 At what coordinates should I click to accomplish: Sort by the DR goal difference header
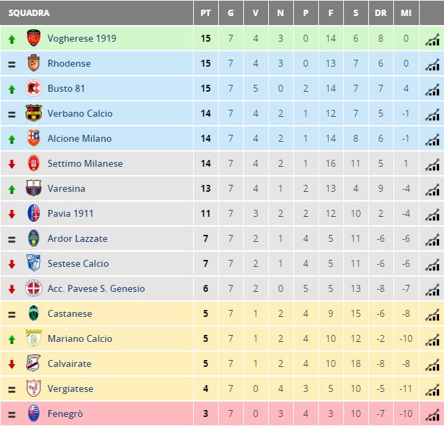pos(381,13)
